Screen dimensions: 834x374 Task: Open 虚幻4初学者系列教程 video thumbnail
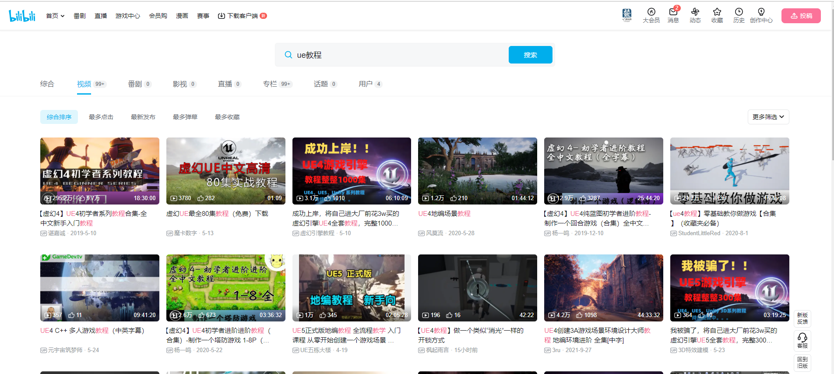(x=100, y=171)
